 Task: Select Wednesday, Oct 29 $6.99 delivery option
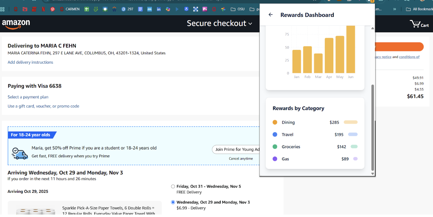[x=173, y=202]
